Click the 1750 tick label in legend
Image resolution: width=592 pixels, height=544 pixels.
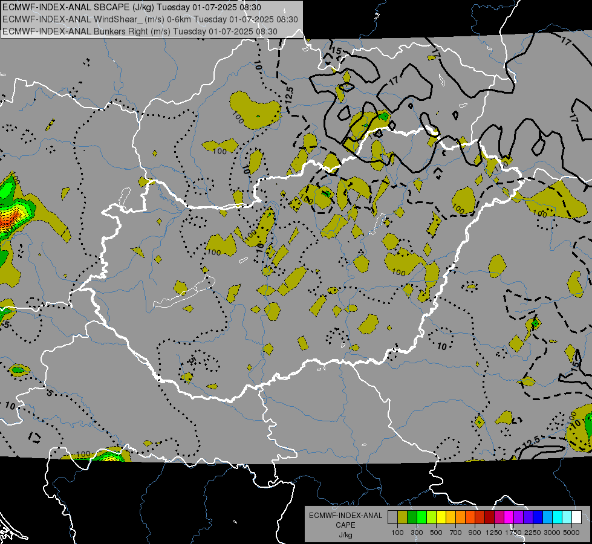(x=513, y=533)
